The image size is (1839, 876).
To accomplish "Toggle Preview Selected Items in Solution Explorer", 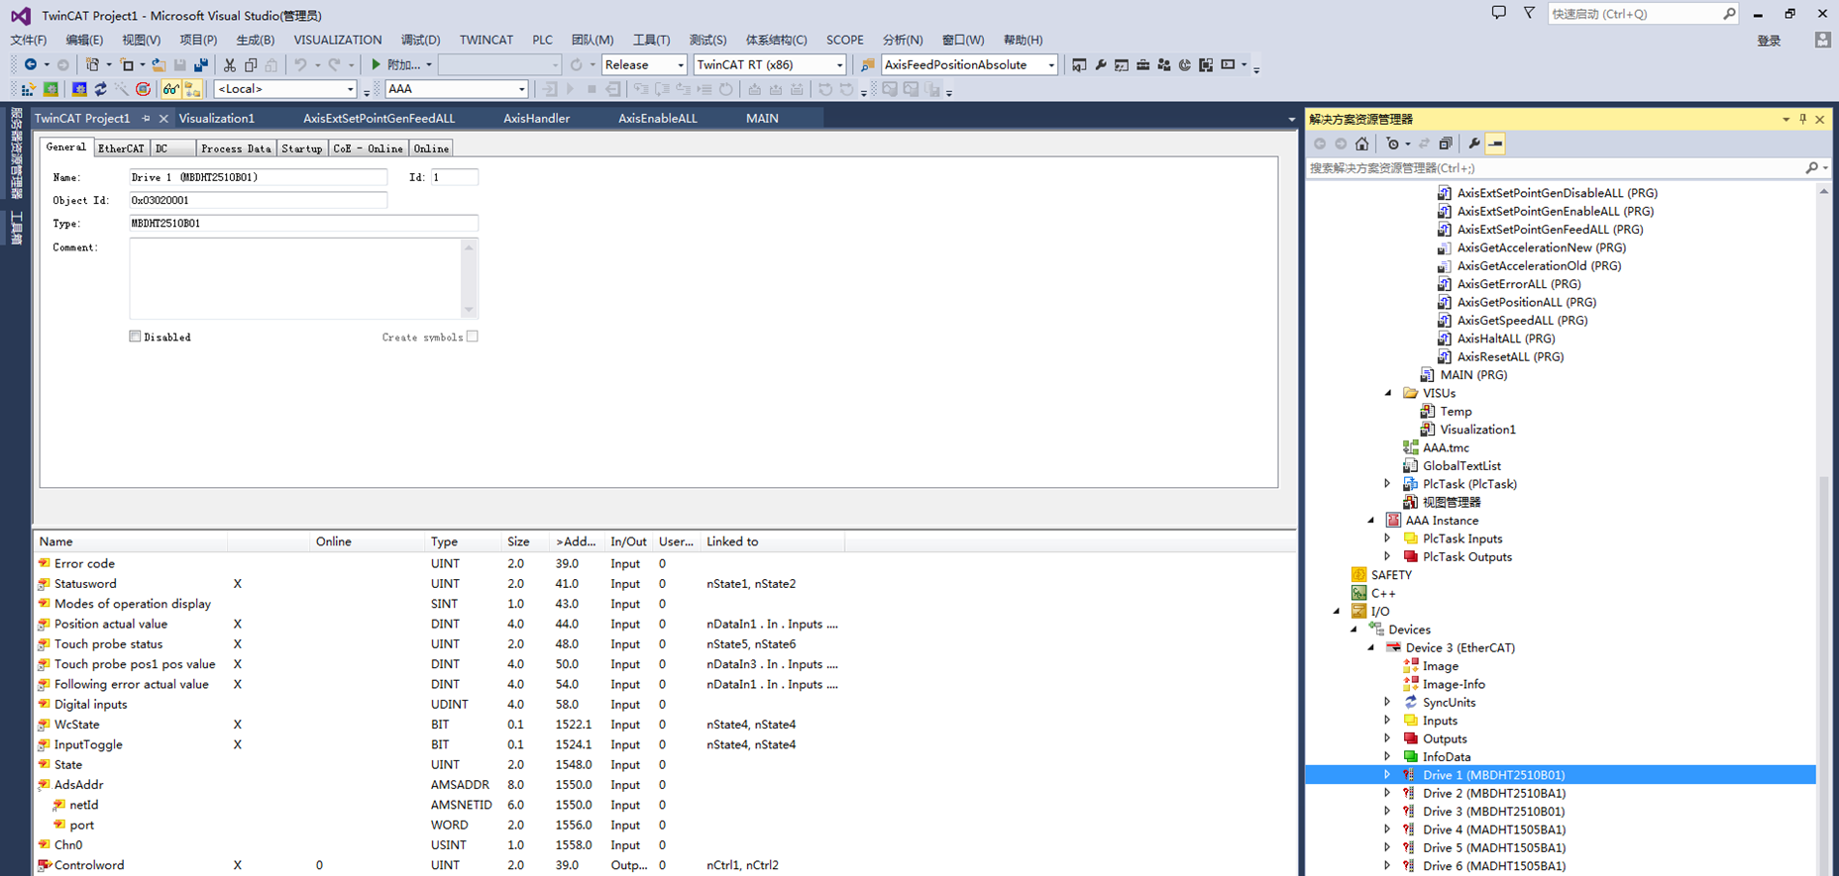I will tap(1495, 144).
